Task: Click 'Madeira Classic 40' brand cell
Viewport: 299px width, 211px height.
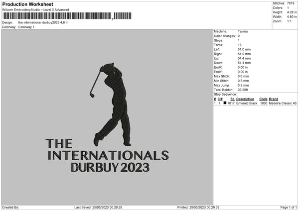Action: [283, 103]
